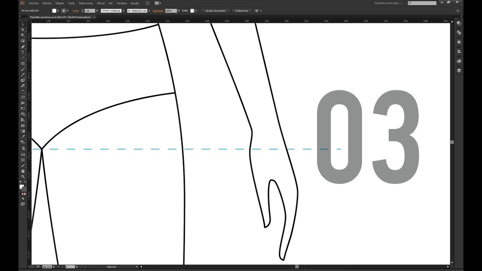The width and height of the screenshot is (482, 271).
Task: Open the Texto menu
Action: click(x=71, y=3)
